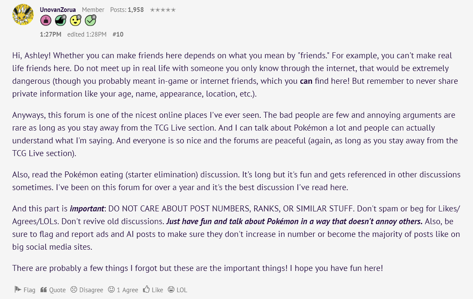Click the laughing face LOL icon
The image size is (473, 299).
click(171, 289)
